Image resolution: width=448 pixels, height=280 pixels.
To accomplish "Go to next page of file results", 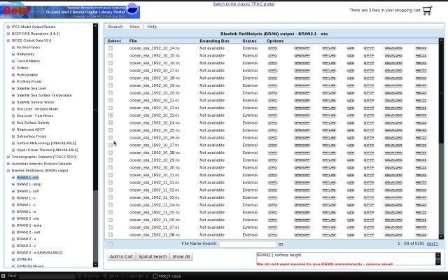I will point(433,244).
